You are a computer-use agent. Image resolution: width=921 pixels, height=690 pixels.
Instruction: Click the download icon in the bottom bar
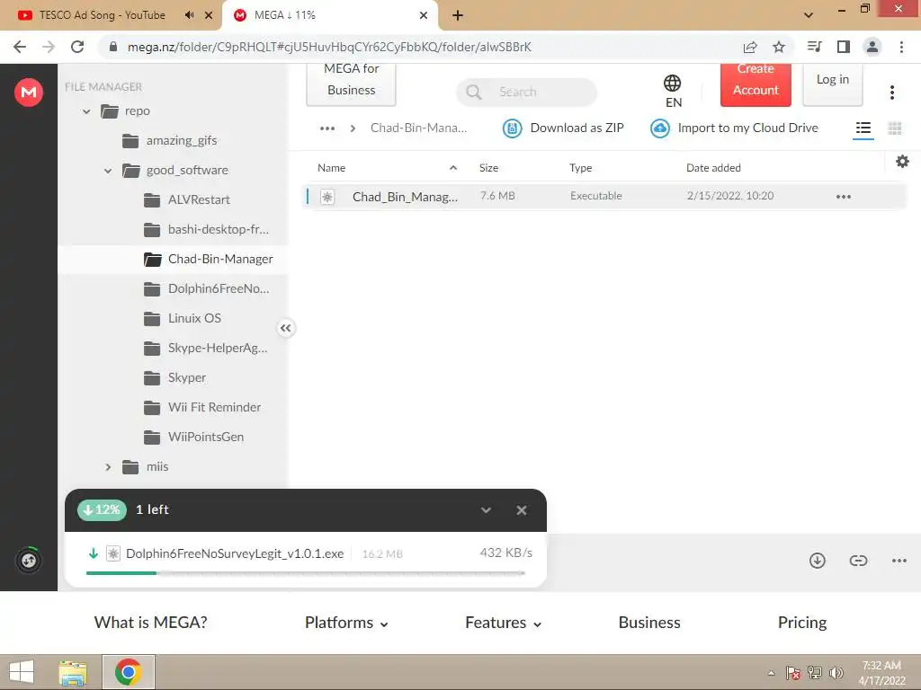[817, 561]
